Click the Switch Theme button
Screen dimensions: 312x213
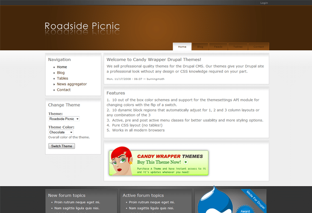(x=62, y=146)
